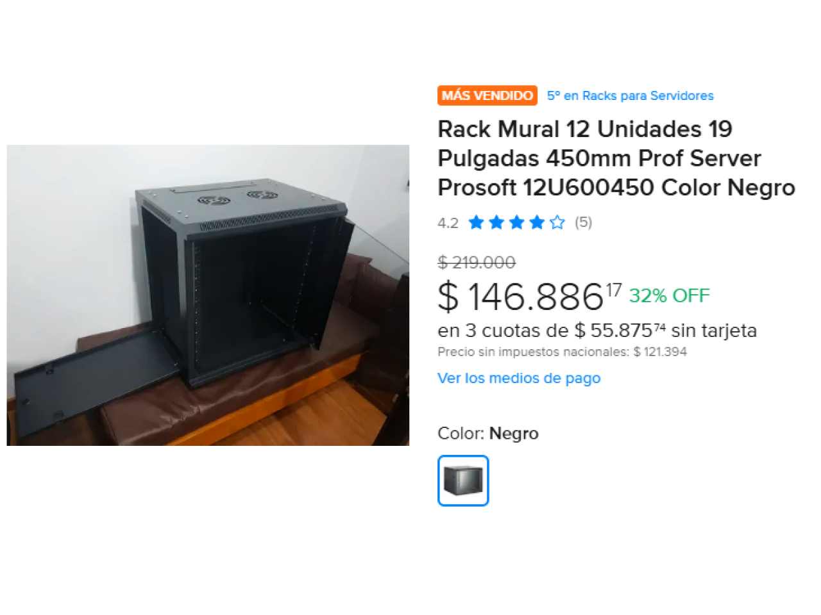This screenshot has width=821, height=615.
Task: Click the Color: Negro label
Action: click(x=488, y=434)
